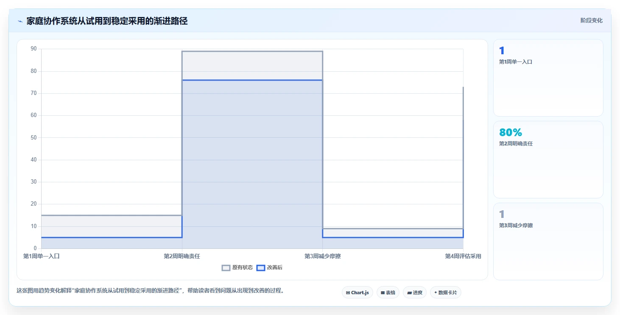Click the blue 改善后 line at 76 for week 2

(252, 80)
